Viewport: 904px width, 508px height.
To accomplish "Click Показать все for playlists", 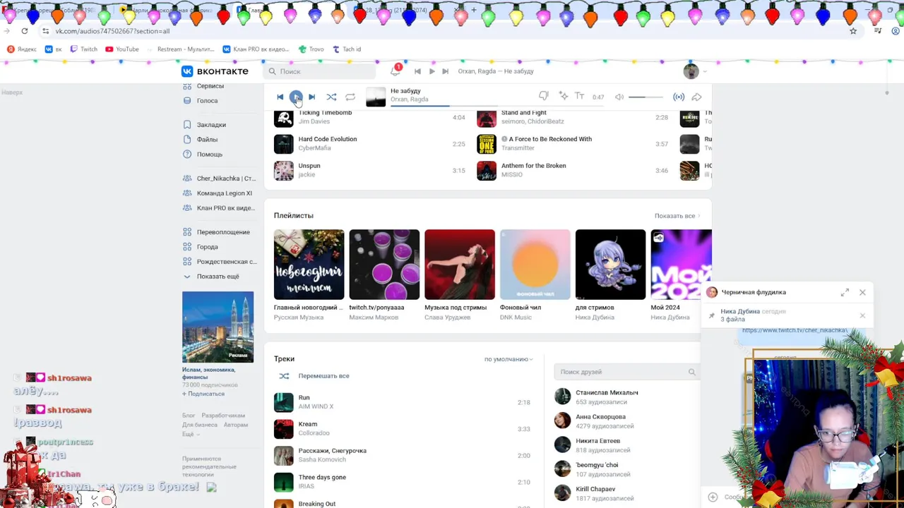I will coord(677,216).
